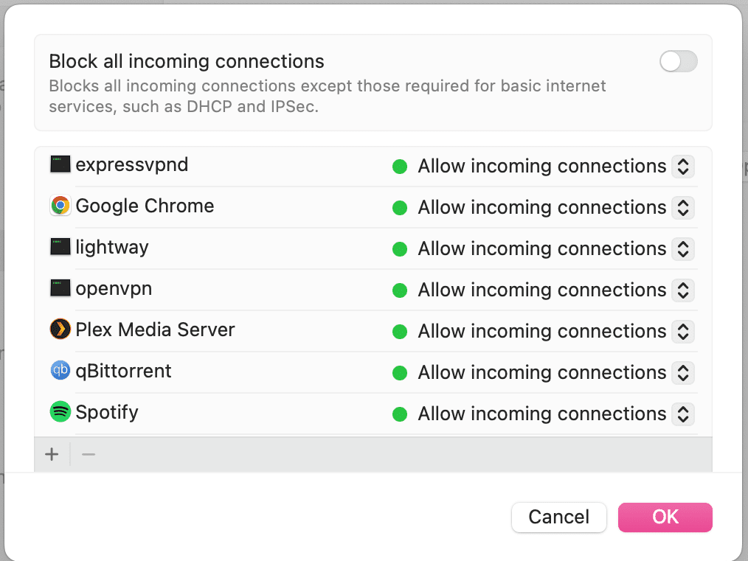Select the Spotify row name

pyautogui.click(x=107, y=412)
